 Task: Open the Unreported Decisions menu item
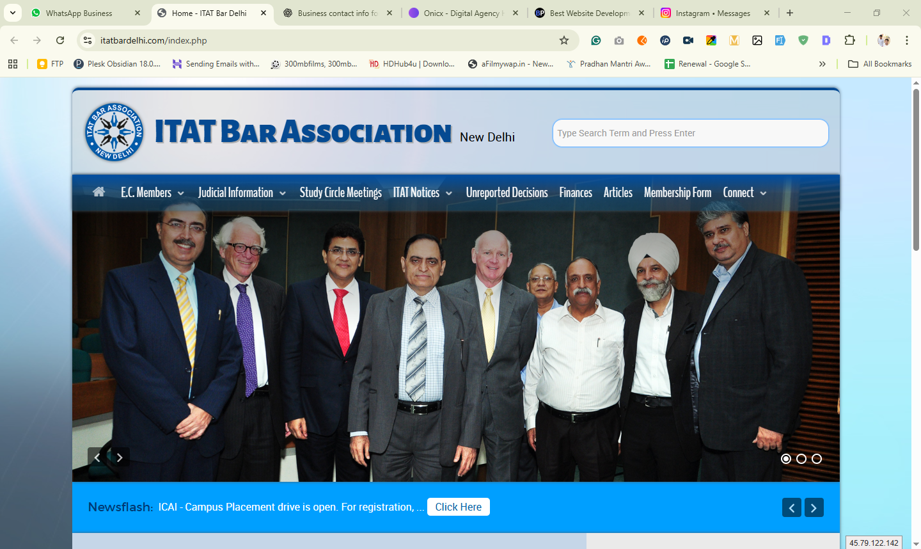[x=507, y=193]
